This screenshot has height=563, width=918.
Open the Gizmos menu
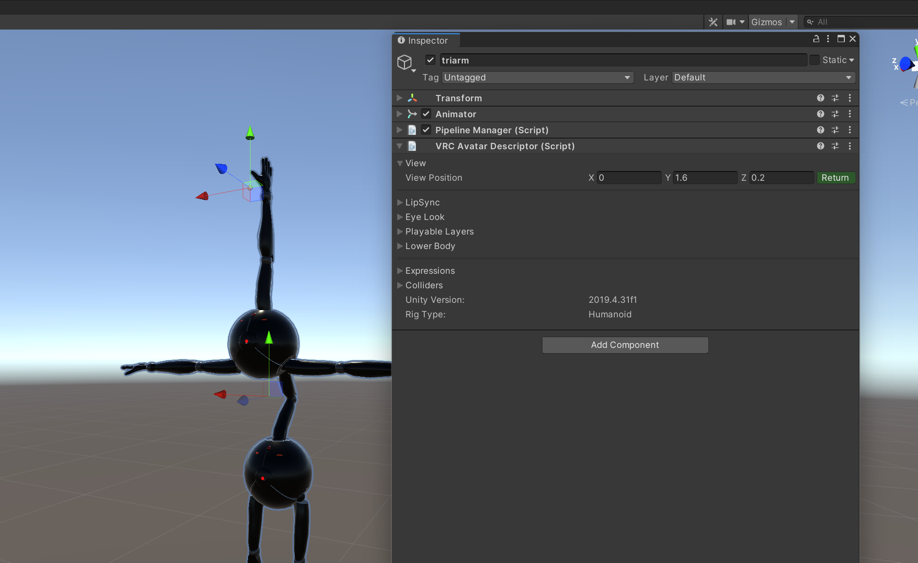[766, 22]
